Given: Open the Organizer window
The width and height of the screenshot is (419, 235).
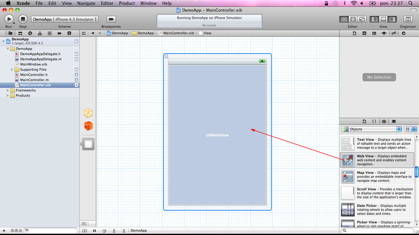Looking at the screenshot, I should (x=408, y=19).
